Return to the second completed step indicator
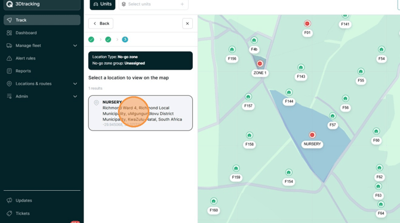This screenshot has height=223, width=400. pyautogui.click(x=108, y=39)
